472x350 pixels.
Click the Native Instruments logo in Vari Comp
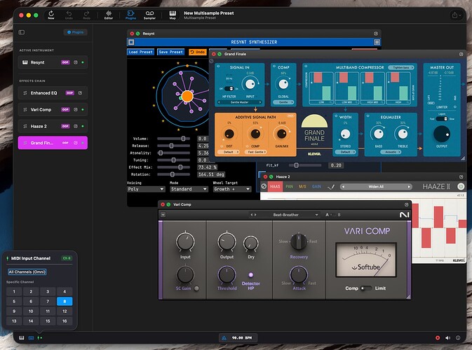click(x=404, y=215)
